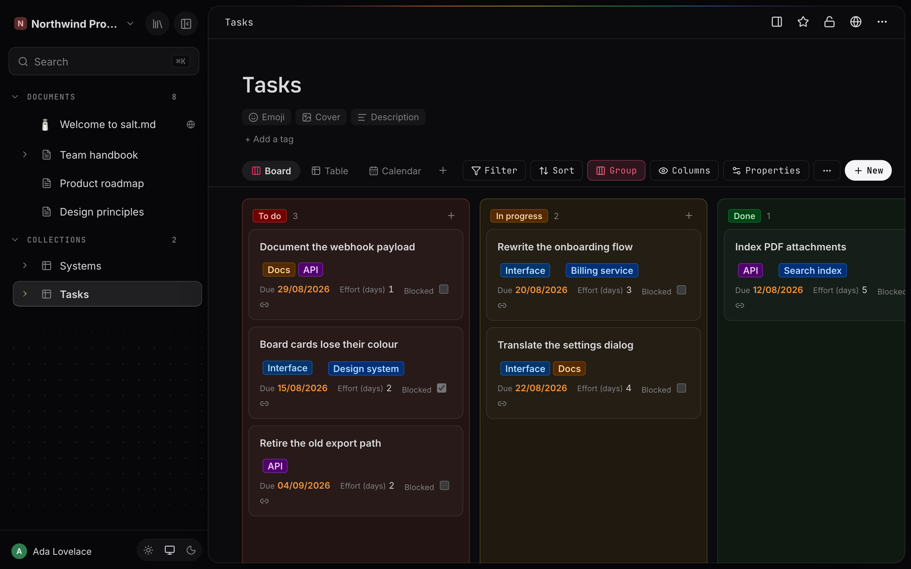
Task: Expand the Systems collection
Action: (25, 266)
